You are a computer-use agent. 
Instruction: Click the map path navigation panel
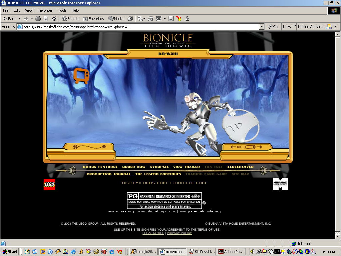(89, 147)
